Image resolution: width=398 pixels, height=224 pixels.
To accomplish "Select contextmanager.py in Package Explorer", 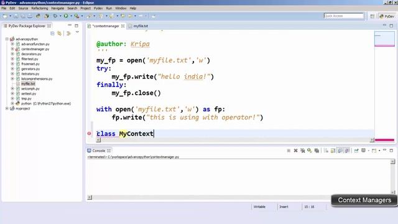I will click(35, 49).
